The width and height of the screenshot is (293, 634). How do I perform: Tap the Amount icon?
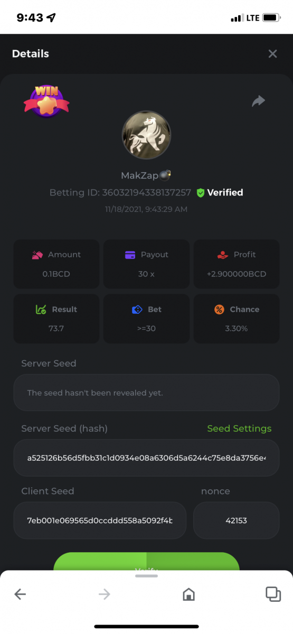pos(37,255)
